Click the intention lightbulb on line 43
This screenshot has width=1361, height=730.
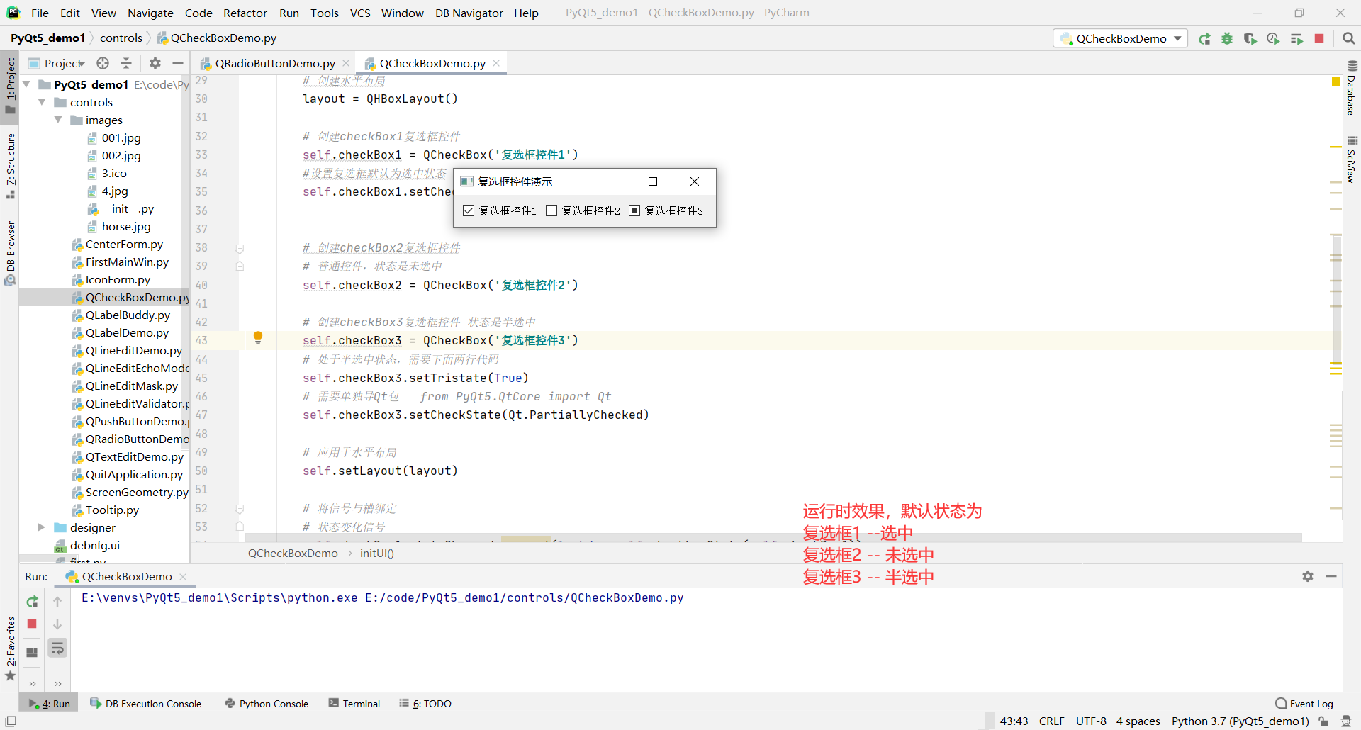click(258, 338)
